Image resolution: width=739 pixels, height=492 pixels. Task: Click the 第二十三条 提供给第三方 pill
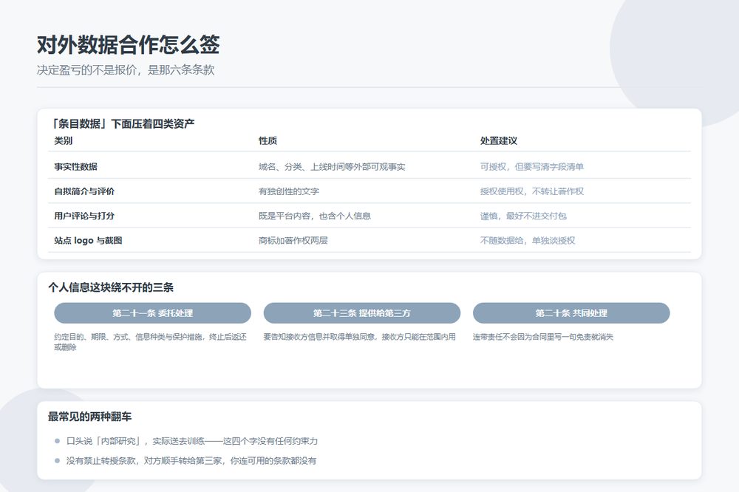(361, 313)
